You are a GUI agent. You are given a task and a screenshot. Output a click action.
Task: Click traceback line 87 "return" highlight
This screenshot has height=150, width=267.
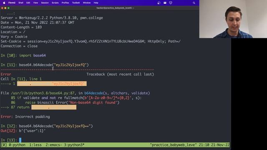(x=54, y=107)
